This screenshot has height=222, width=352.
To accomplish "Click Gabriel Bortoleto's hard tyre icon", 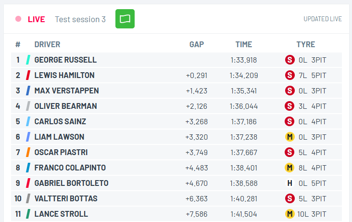I will [289, 183].
